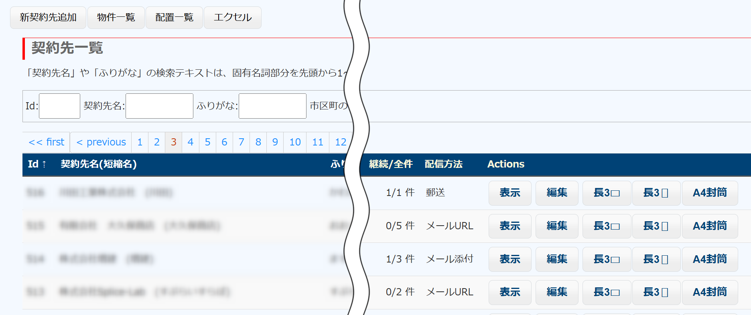751x315 pixels.
Task: Sort the table by Id column
Action: (x=37, y=164)
